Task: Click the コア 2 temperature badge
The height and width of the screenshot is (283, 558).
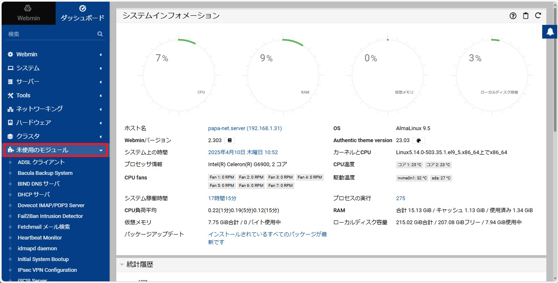Action: point(438,165)
